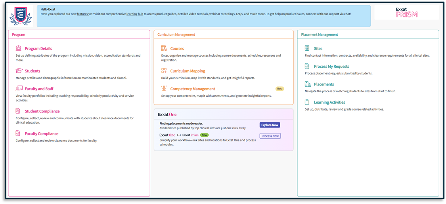Click the Courses books icon

pyautogui.click(x=164, y=48)
